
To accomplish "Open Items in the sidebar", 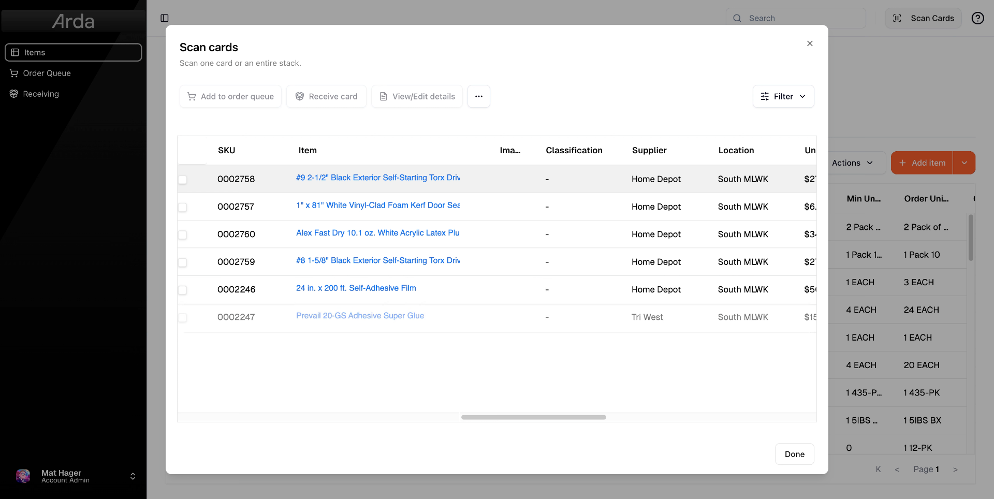I will (x=73, y=52).
